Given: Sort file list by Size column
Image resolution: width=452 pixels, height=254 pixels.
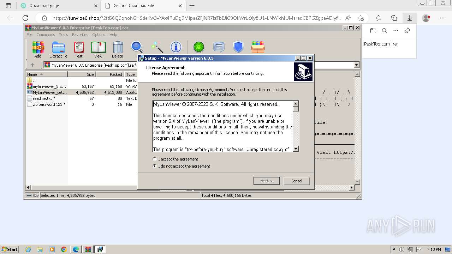Looking at the screenshot, I should 82,74.
